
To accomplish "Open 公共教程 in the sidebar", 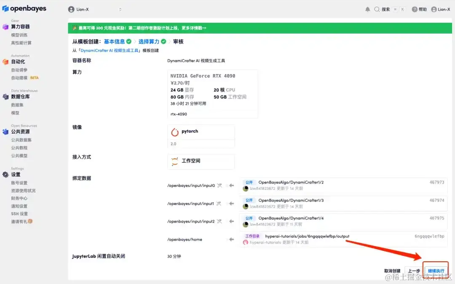I will (x=19, y=148).
